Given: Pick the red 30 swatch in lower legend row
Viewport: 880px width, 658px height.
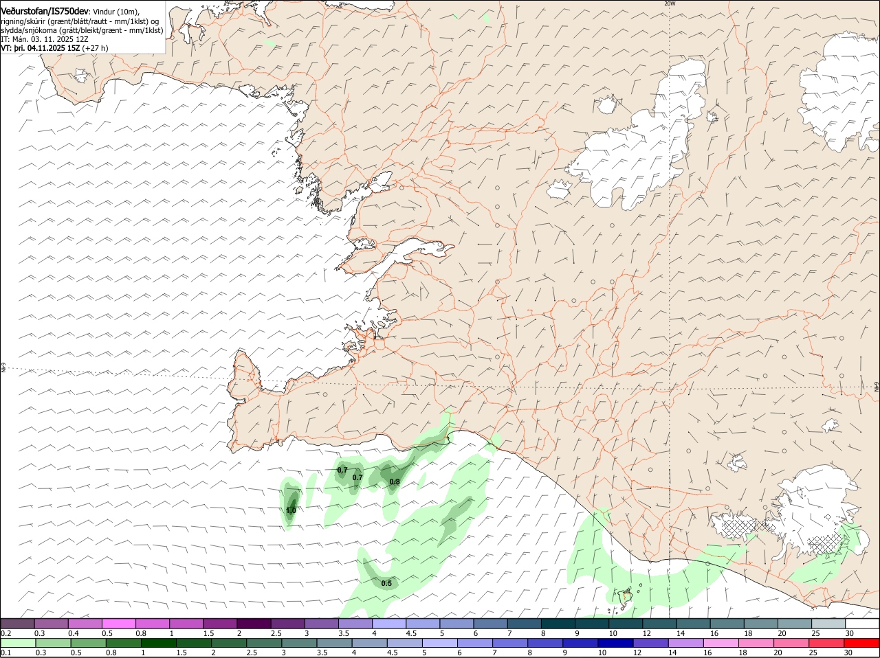Looking at the screenshot, I should (862, 643).
